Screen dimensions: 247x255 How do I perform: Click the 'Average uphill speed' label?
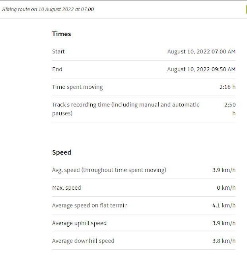click(x=79, y=223)
